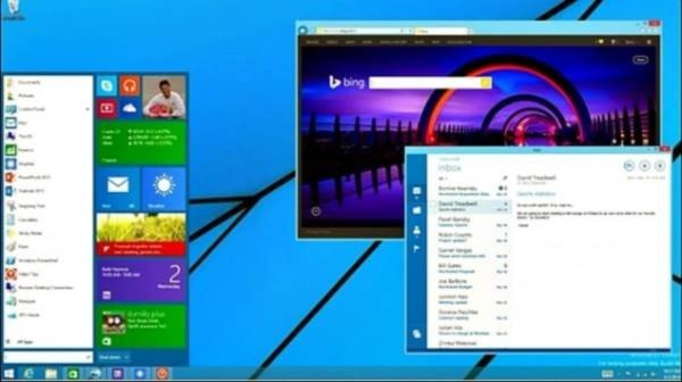This screenshot has height=382, width=682.
Task: Open the Mail envelope live tile
Action: click(118, 189)
